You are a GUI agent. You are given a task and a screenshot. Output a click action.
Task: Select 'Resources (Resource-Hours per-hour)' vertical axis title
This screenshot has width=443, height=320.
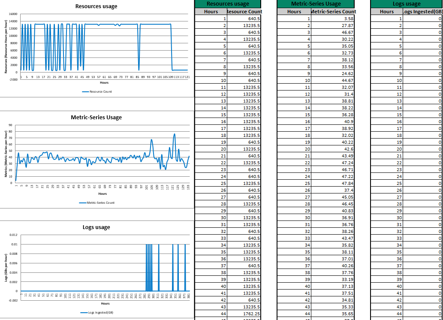(6, 47)
